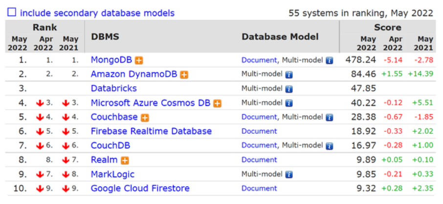Open the MongoDB system link

coord(112,60)
